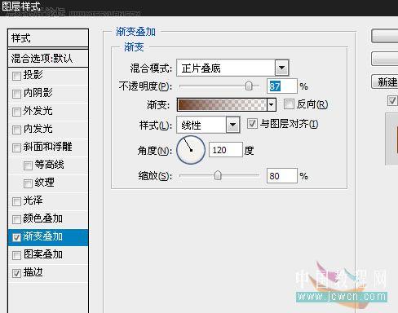Click the brown gradient preview swatch

222,104
